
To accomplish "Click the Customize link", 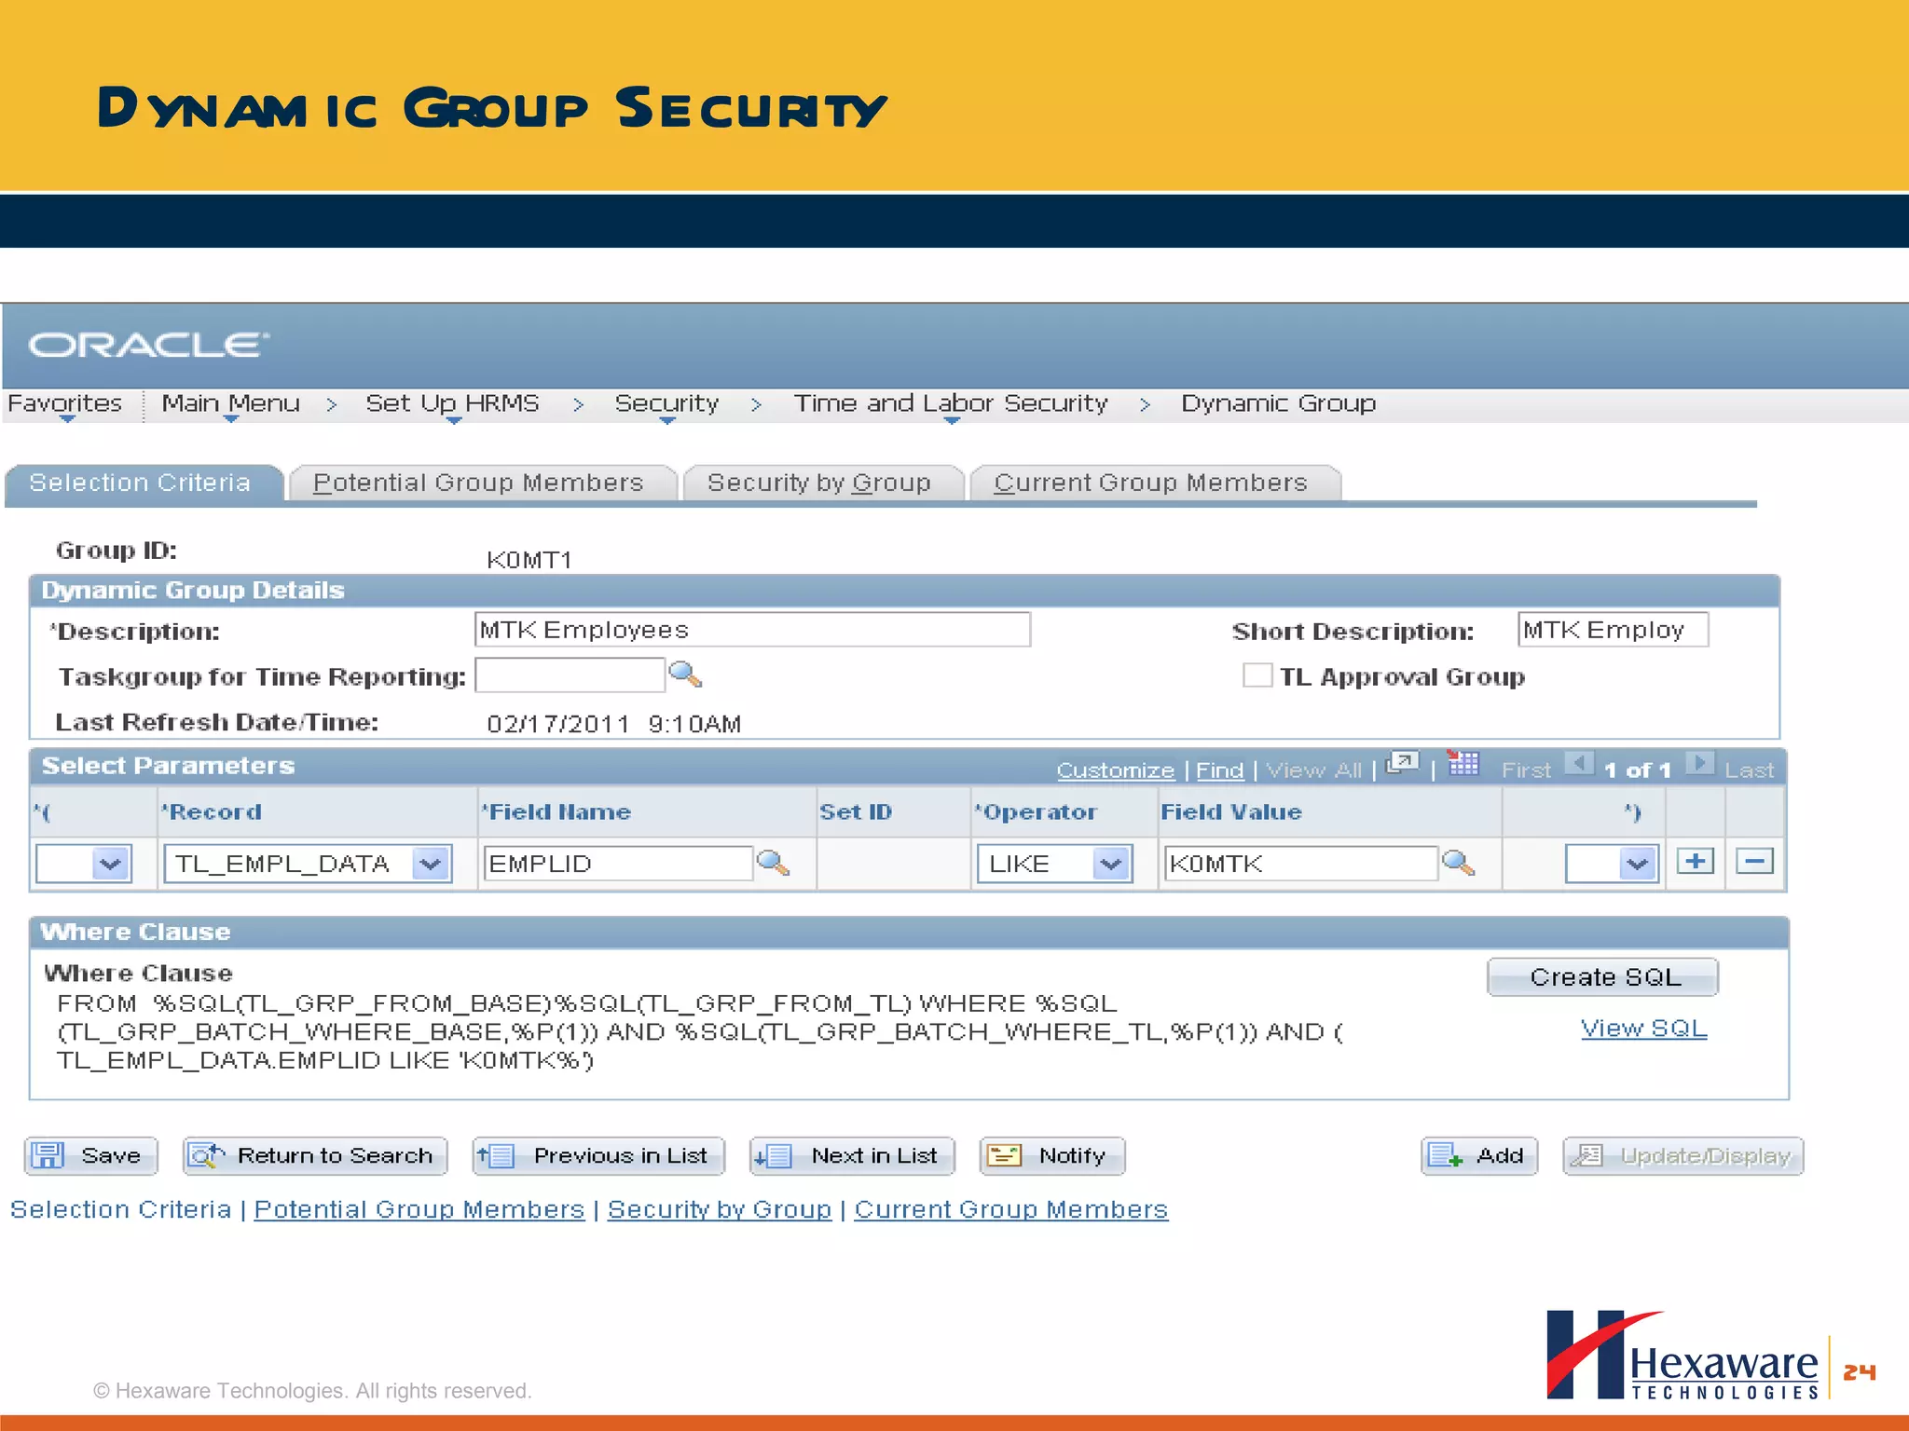I will (x=1115, y=770).
